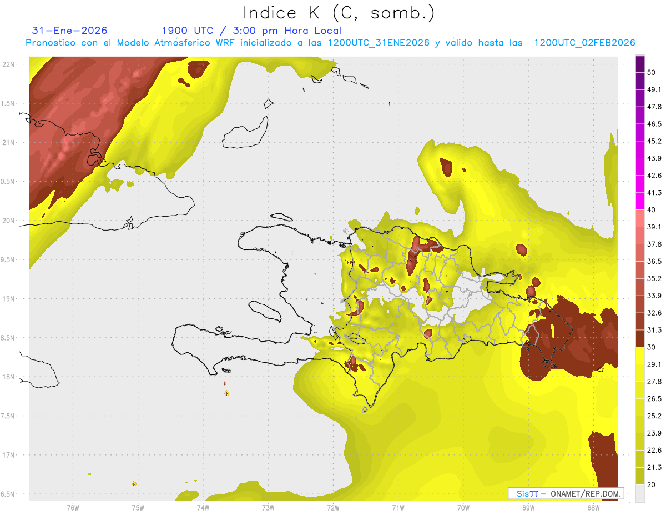Click the colorbar value '49.1'
Image resolution: width=666 pixels, height=515 pixels.
(x=654, y=89)
